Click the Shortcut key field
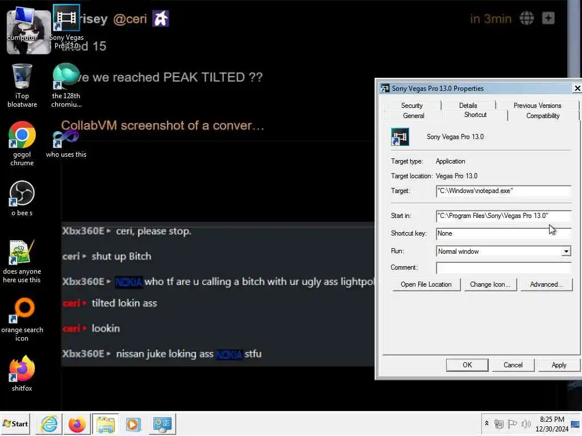 pos(504,233)
